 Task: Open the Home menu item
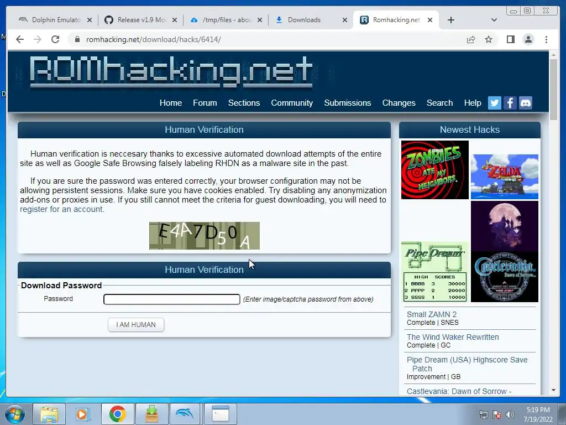[x=171, y=103]
